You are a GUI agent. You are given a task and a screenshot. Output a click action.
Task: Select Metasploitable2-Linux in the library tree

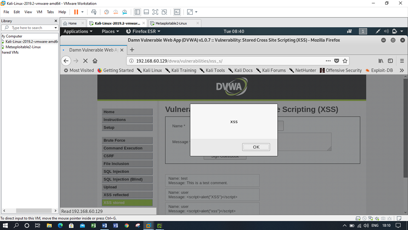(23, 47)
